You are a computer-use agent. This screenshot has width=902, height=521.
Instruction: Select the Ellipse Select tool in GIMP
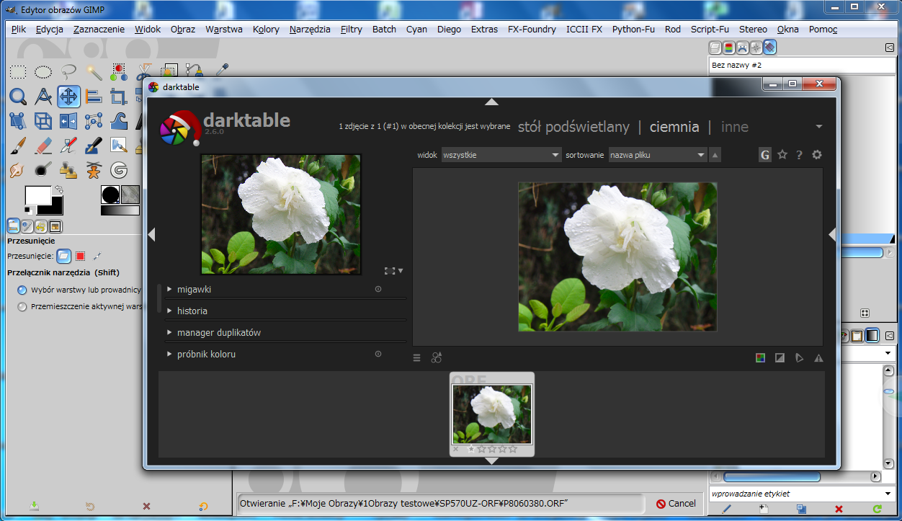click(43, 71)
